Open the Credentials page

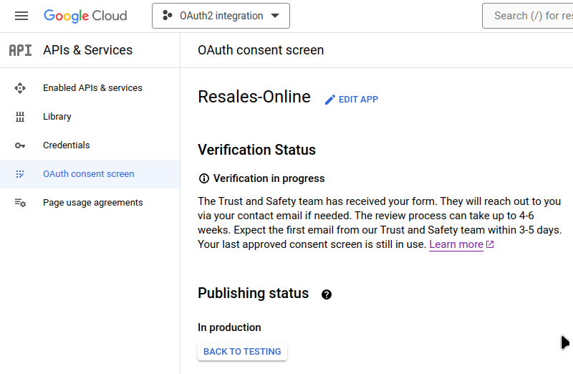(x=90, y=145)
